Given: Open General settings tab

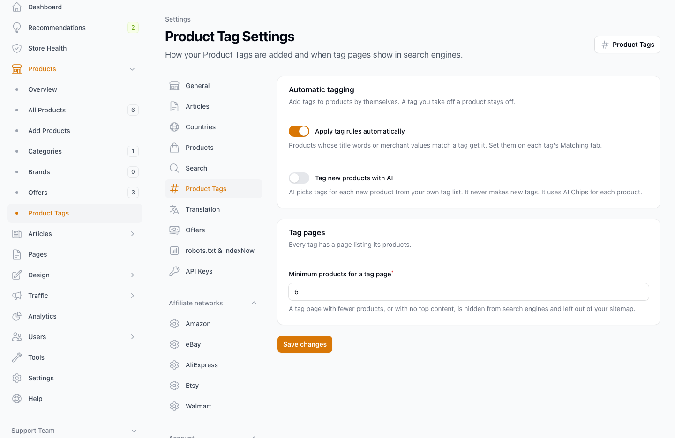Looking at the screenshot, I should click(214, 86).
